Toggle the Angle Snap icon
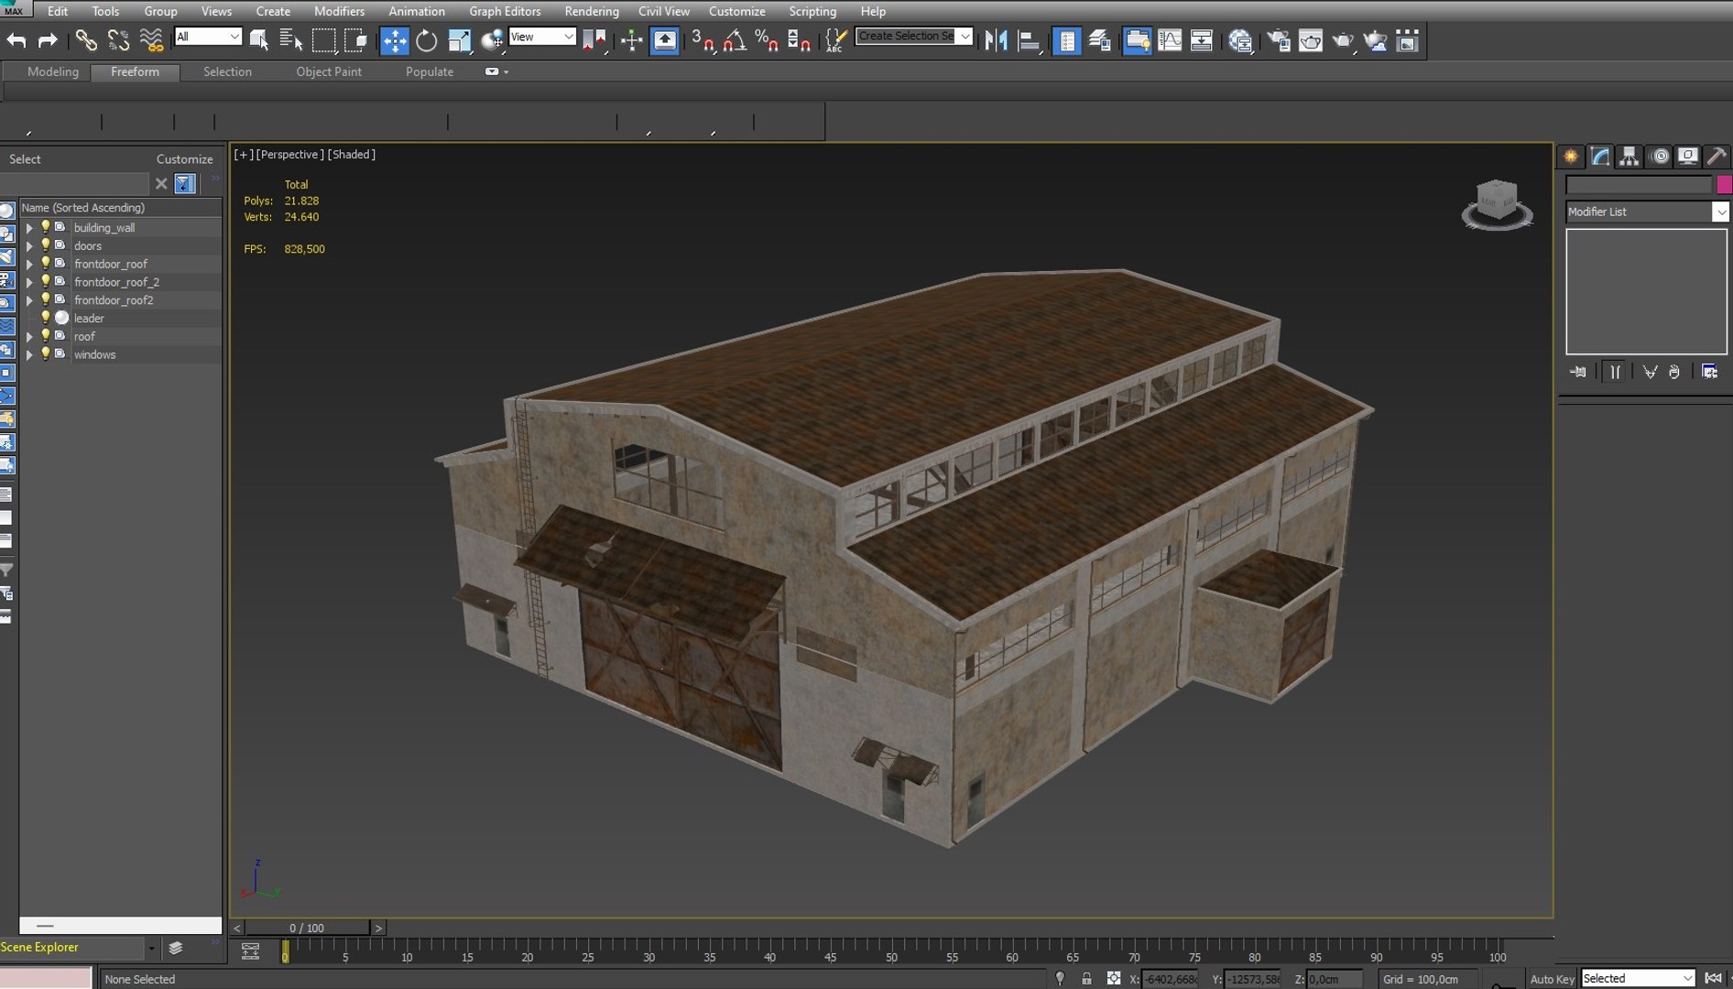1733x989 pixels. 735,40
